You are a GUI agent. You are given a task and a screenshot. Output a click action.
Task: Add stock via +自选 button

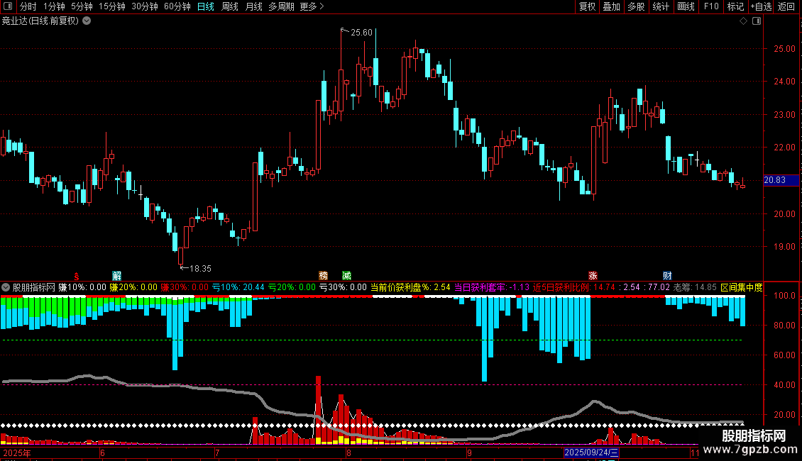[761, 6]
